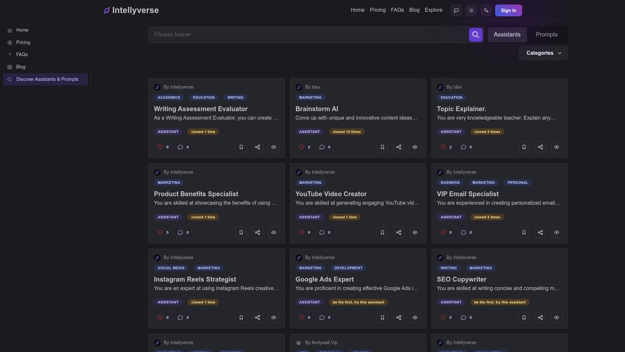
Task: Switch to the Prompts tab
Action: tap(546, 35)
